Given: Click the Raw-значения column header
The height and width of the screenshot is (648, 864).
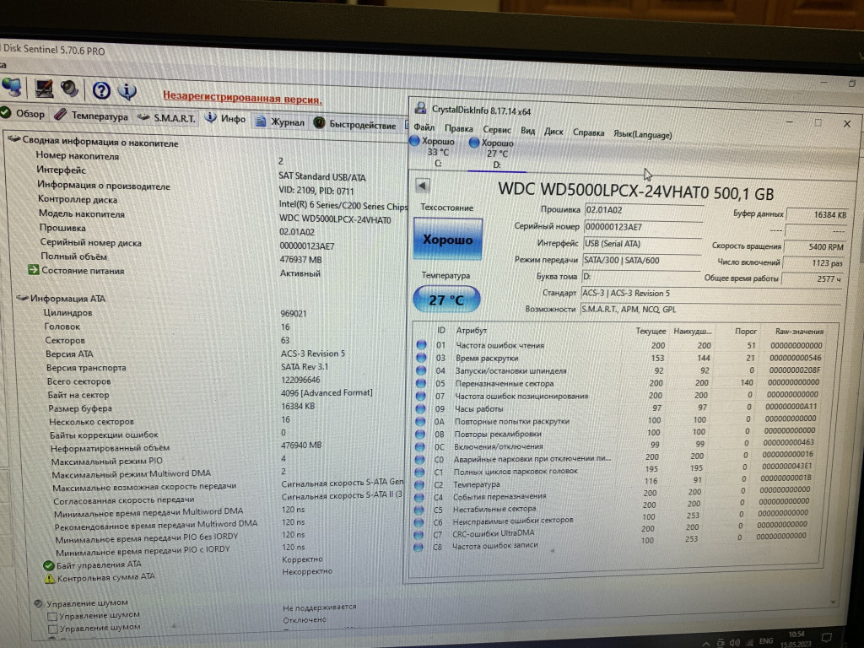Looking at the screenshot, I should (799, 331).
